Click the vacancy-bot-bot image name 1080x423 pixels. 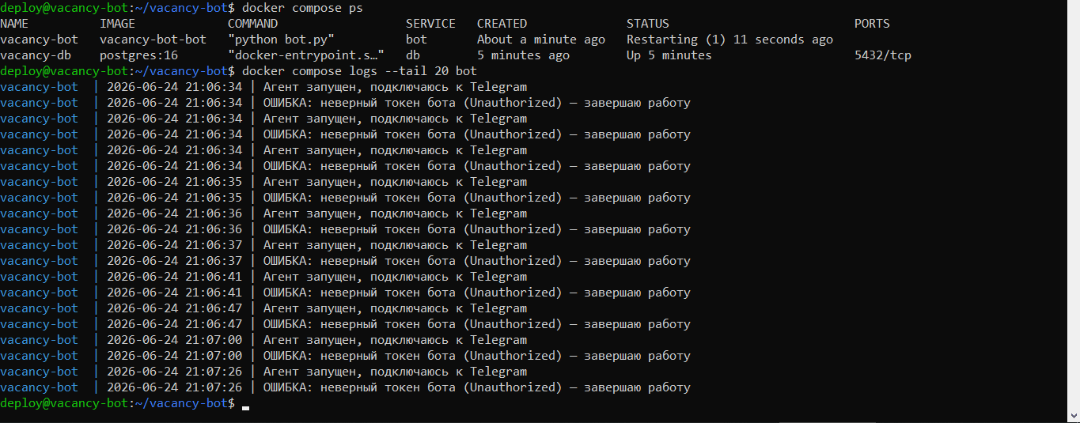153,40
